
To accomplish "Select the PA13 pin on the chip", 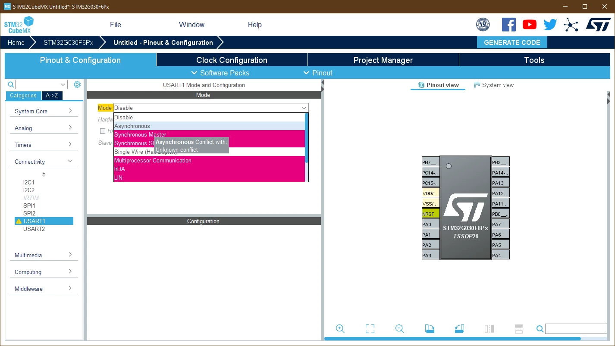I will (x=501, y=183).
